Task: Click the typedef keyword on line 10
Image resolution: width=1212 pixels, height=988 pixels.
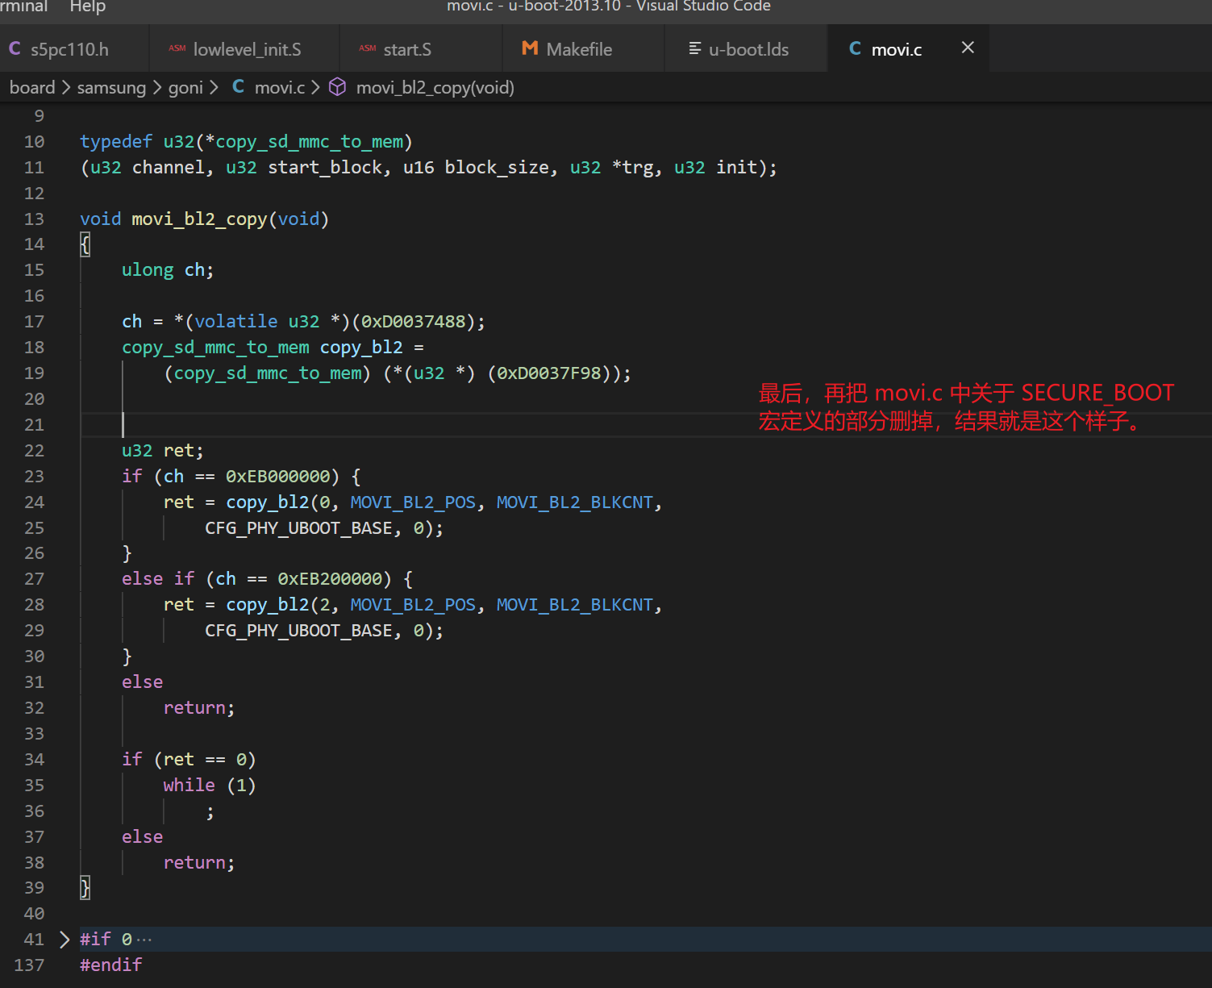Action: tap(115, 141)
